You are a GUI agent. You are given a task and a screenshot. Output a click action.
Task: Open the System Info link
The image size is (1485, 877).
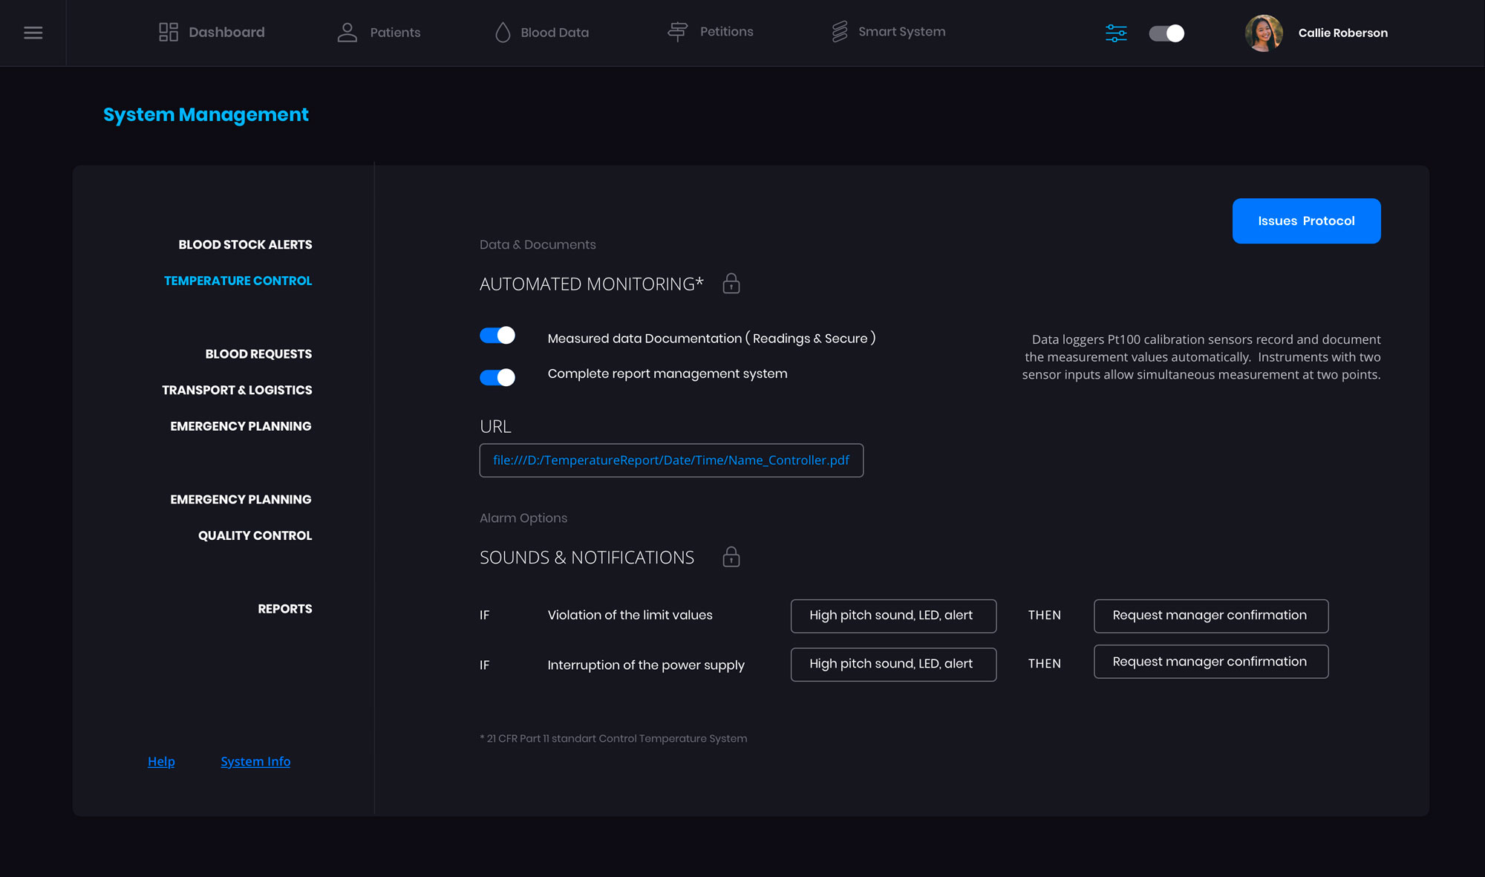(255, 761)
